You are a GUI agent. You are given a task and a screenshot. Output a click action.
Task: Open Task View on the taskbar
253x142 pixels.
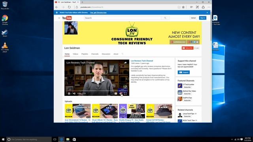(x=55, y=139)
